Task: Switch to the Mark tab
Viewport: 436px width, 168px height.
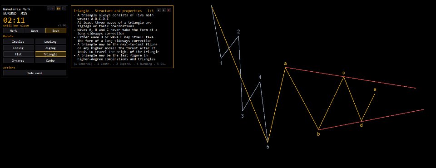Action: coord(13,30)
